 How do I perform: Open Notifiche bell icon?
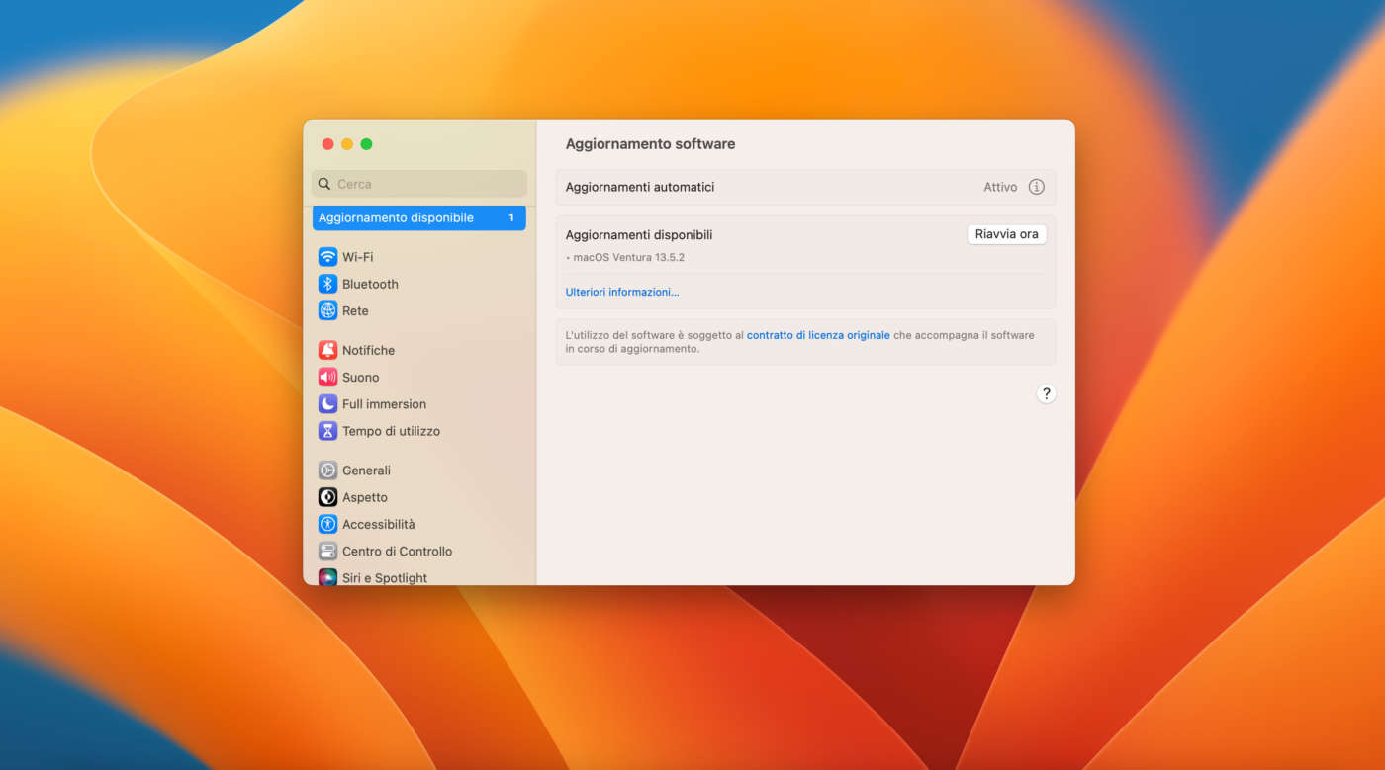tap(327, 350)
